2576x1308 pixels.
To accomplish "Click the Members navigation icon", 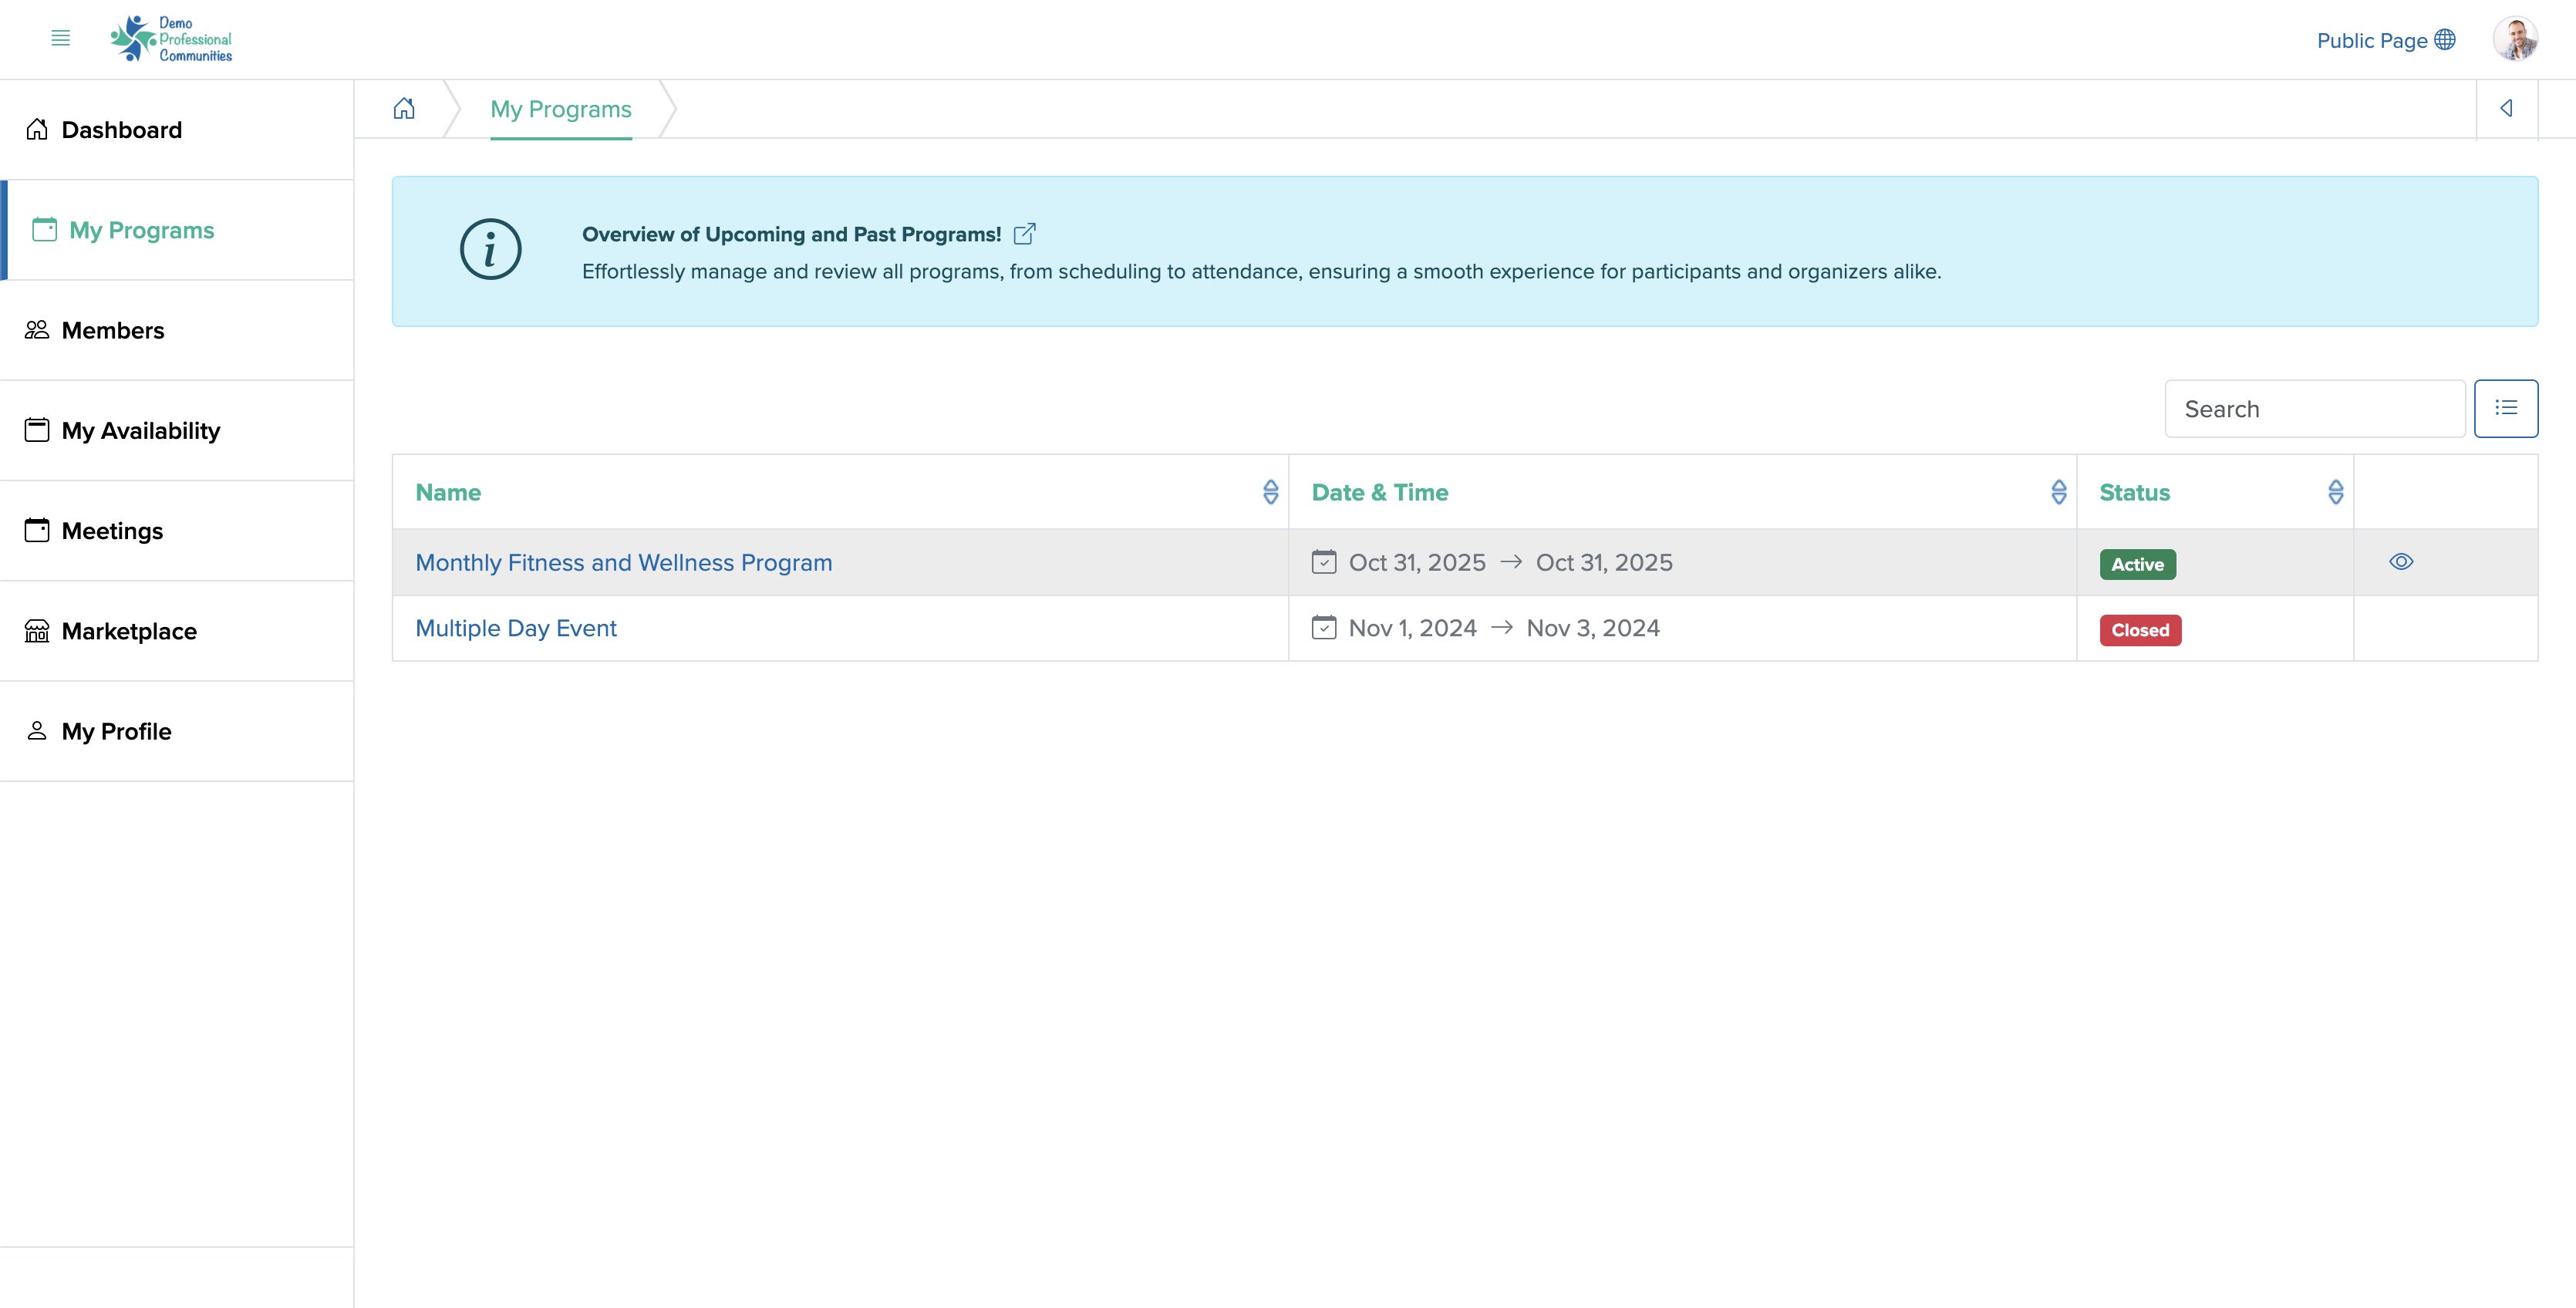I will tap(37, 329).
